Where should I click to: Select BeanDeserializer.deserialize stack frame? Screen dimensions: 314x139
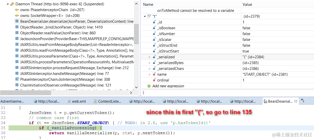tap(74, 21)
